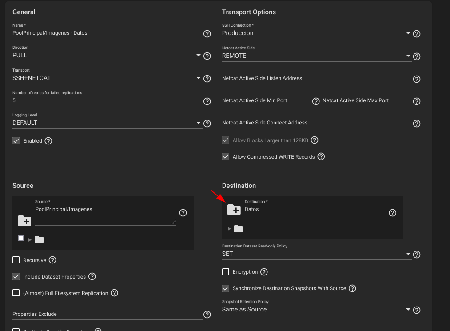This screenshot has height=331, width=450.
Task: Click the Source add-folder browse icon
Action: pos(24,221)
